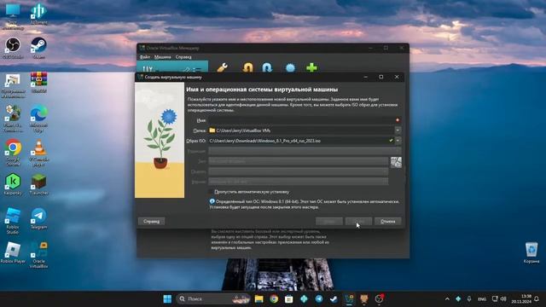Expand the Образ ISO dropdown arrow
Viewport: 546px width, 307px height.
click(398, 141)
